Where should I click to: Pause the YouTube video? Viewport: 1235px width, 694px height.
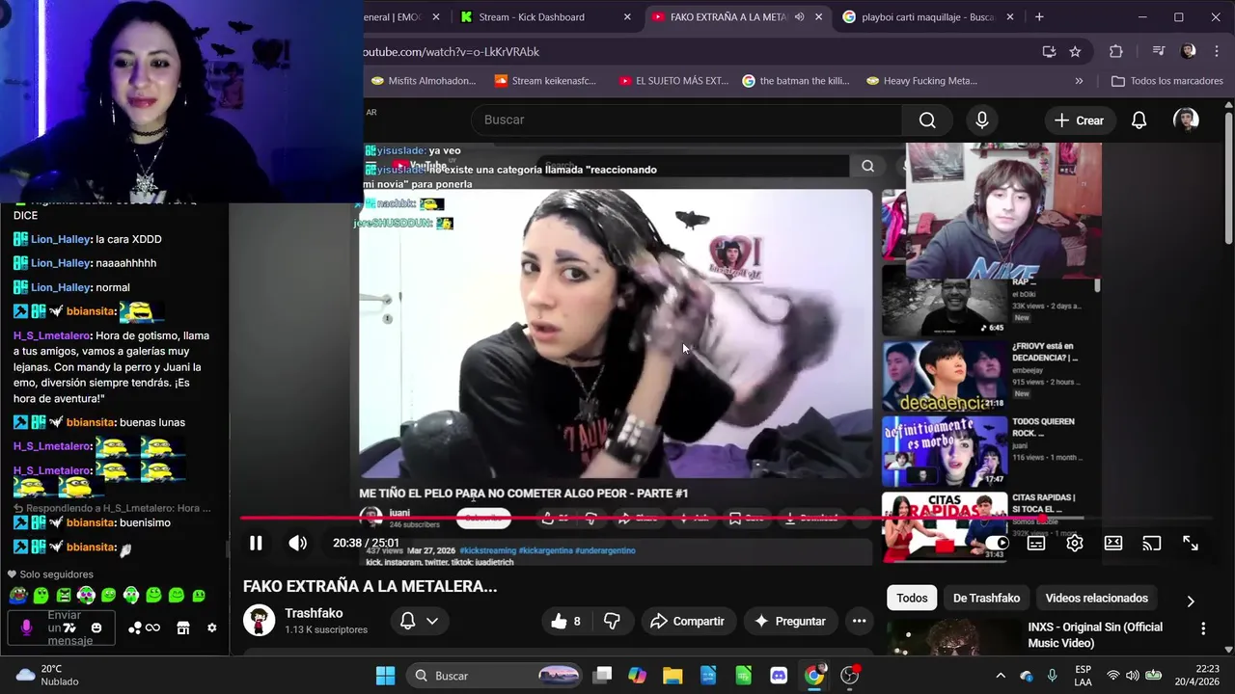pos(256,543)
